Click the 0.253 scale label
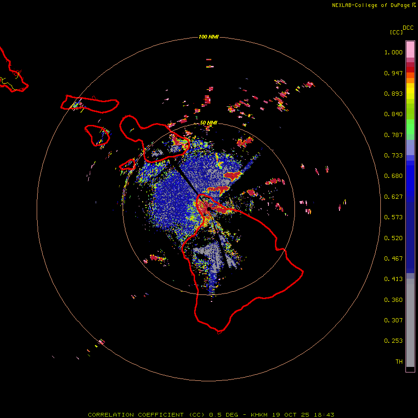This screenshot has height=418, width=418. [393, 341]
